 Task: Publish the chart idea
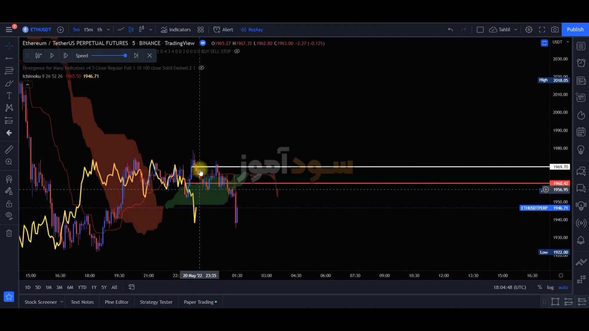coord(575,29)
